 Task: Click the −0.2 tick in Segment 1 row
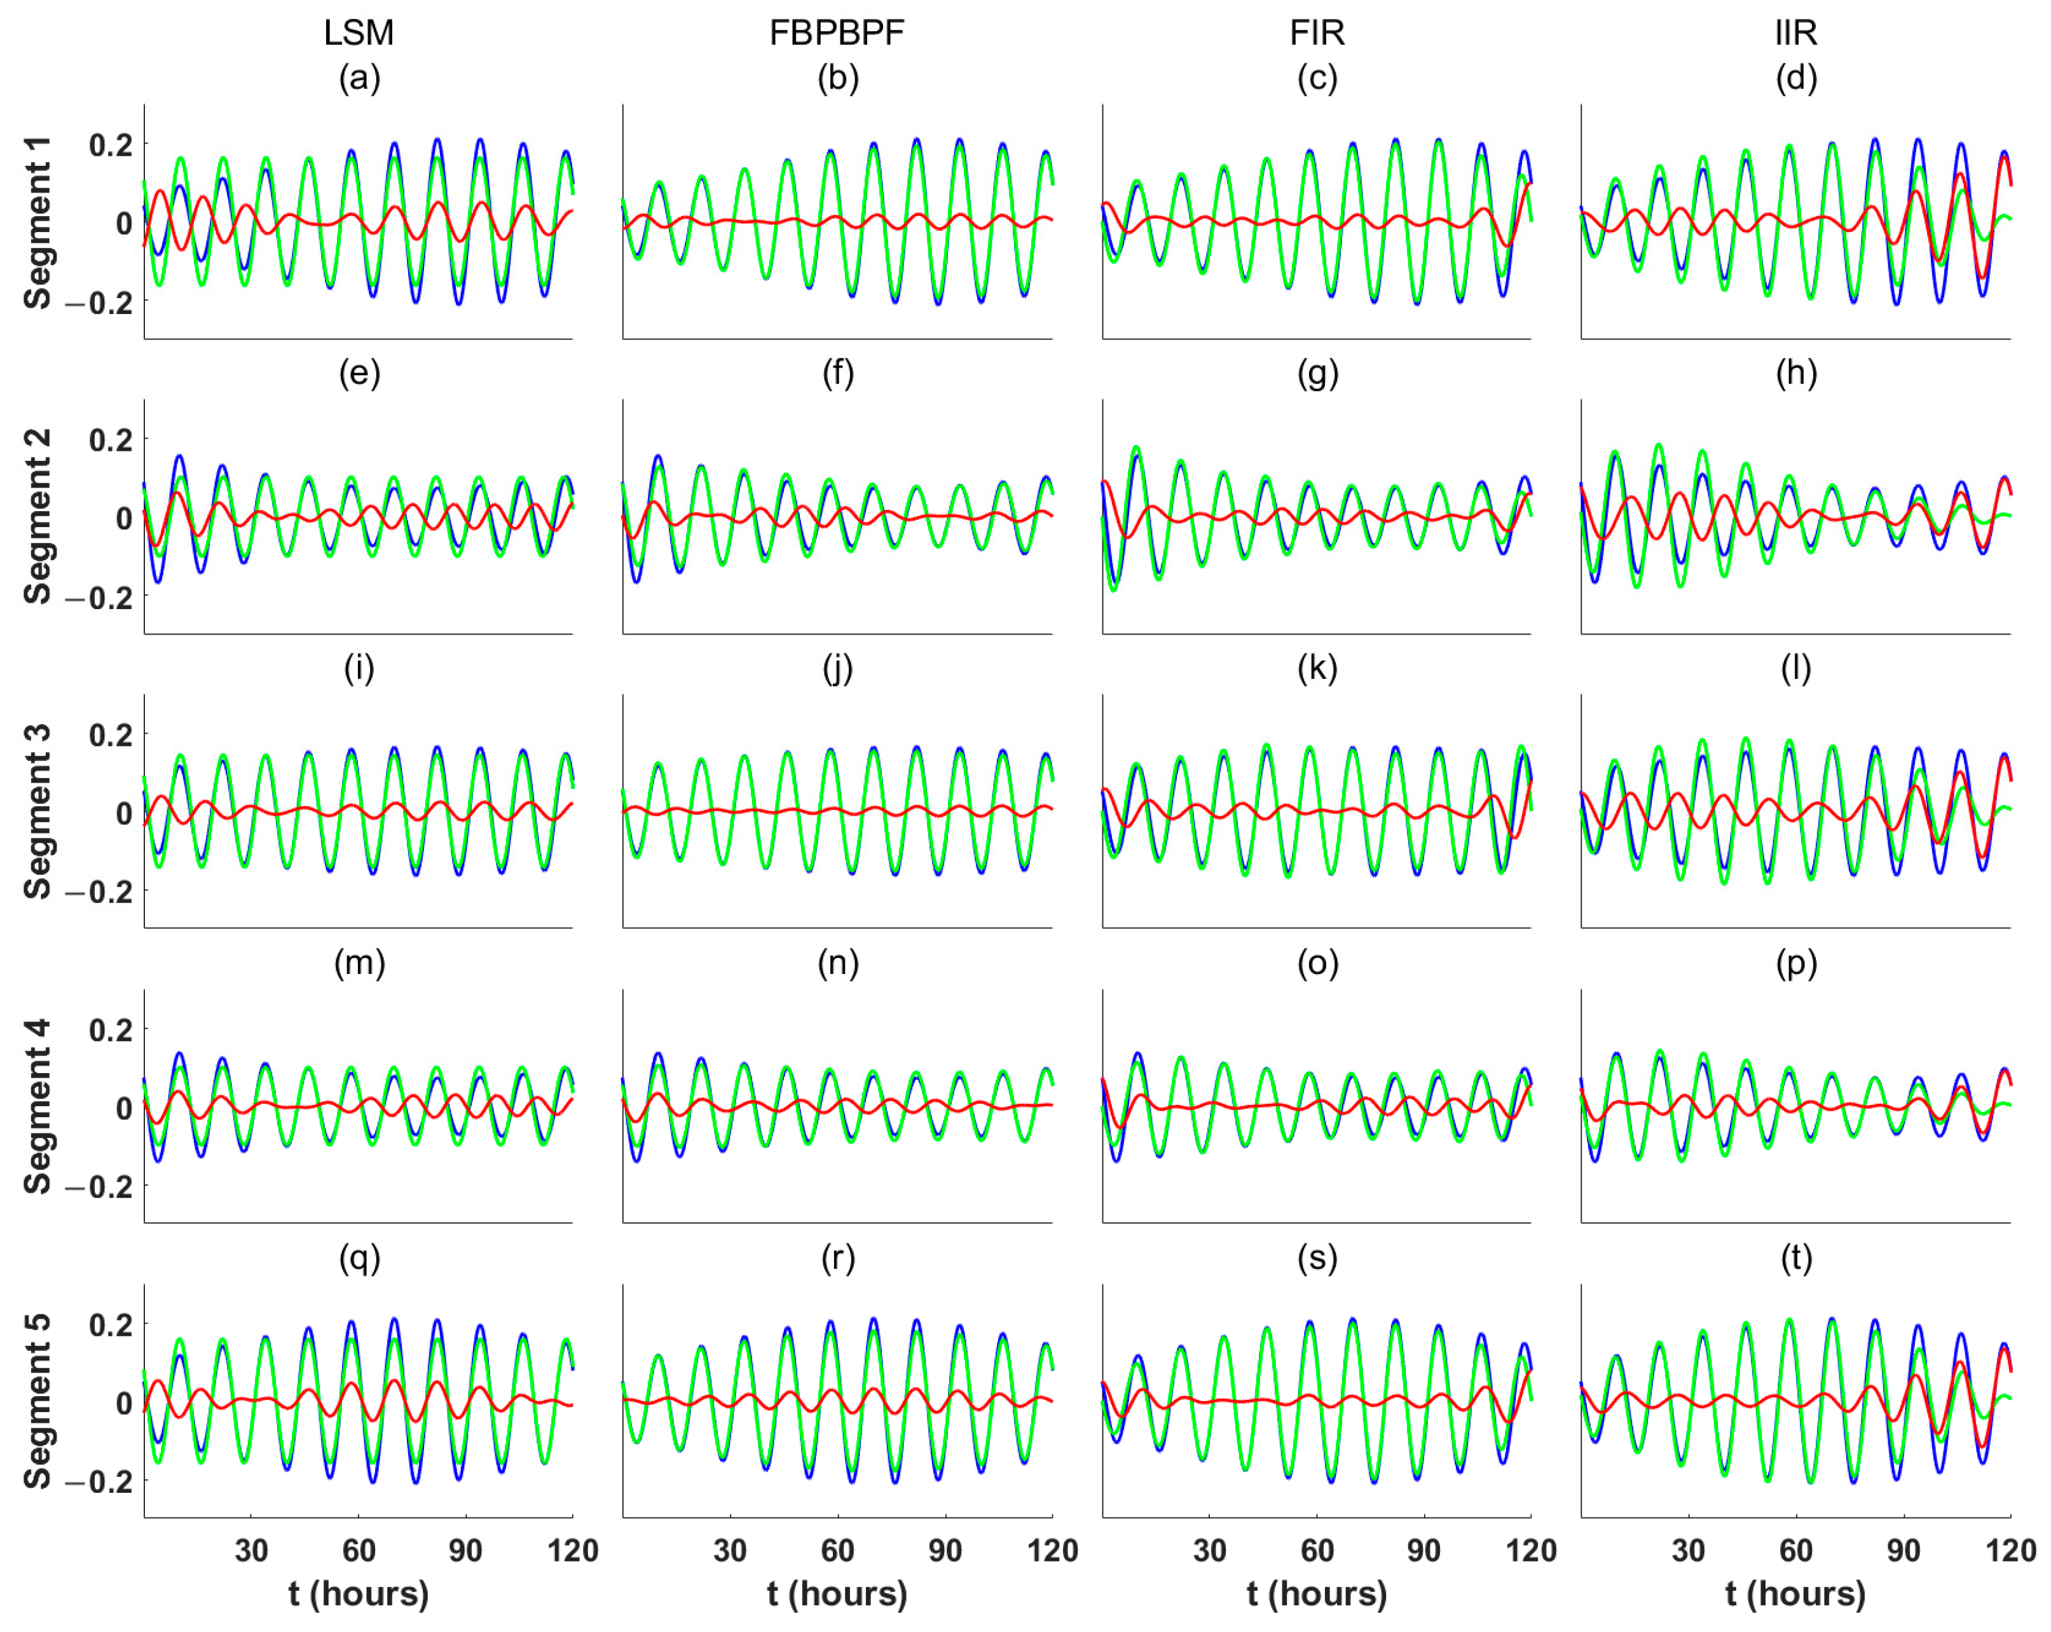tap(99, 303)
